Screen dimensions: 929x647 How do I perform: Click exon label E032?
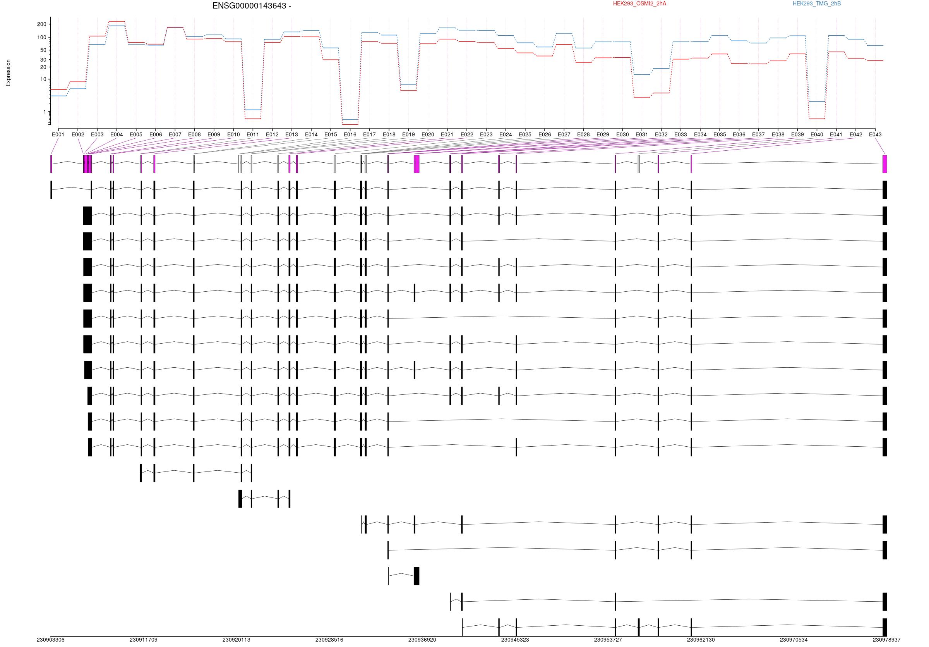[661, 134]
